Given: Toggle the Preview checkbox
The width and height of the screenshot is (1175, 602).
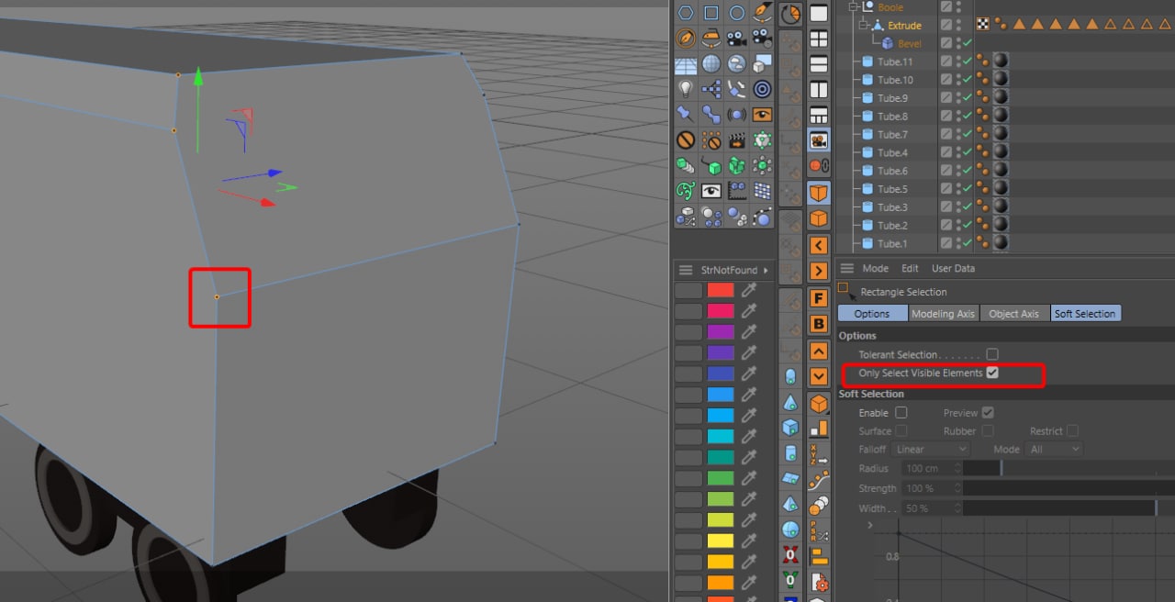Looking at the screenshot, I should tap(988, 413).
